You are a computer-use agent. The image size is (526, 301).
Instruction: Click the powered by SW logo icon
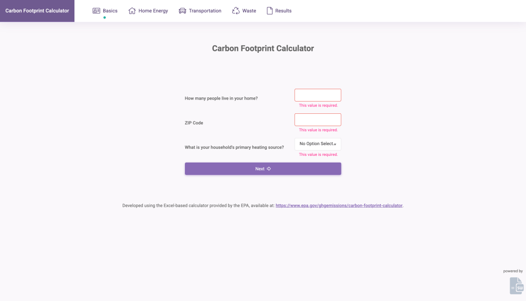(517, 286)
